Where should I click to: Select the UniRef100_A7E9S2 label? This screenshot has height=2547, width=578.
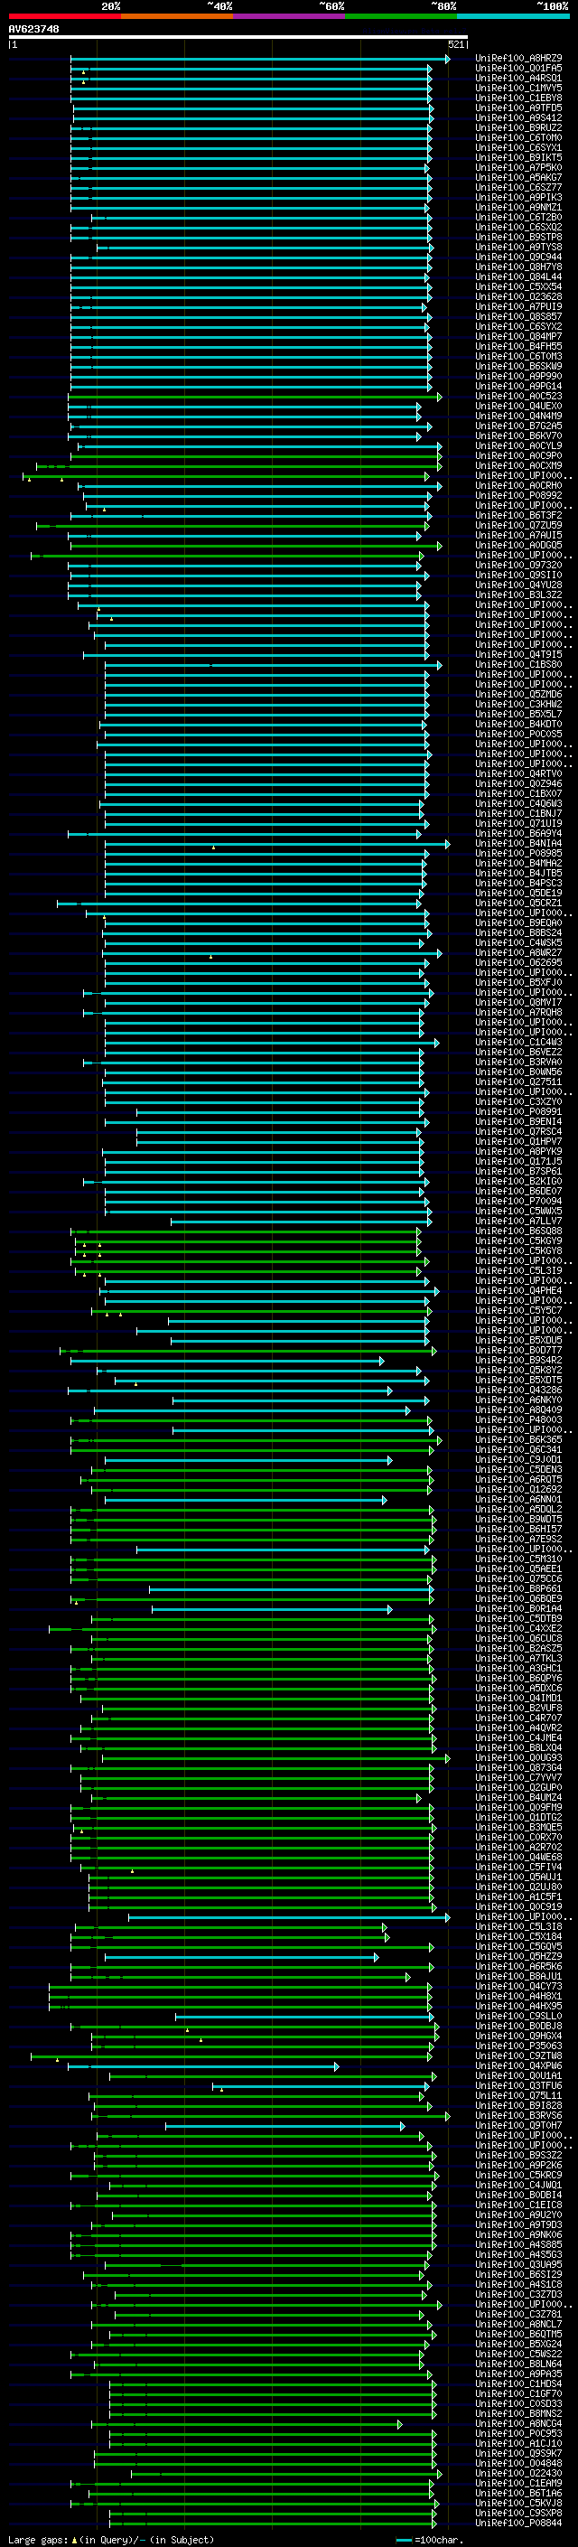point(518,1539)
